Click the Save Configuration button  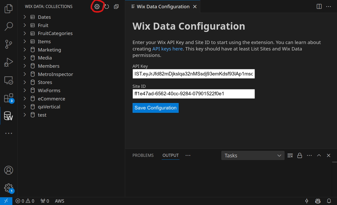click(x=155, y=108)
